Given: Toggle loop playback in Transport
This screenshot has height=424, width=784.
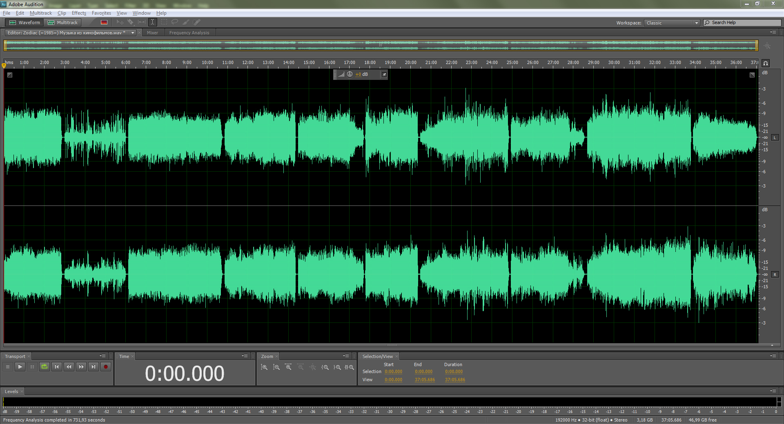Looking at the screenshot, I should (x=44, y=367).
